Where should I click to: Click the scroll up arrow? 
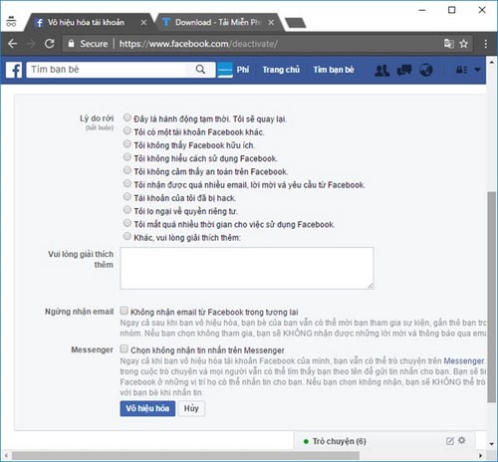(x=492, y=62)
